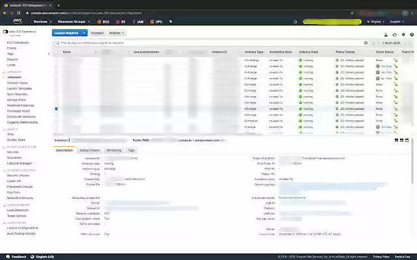This screenshot has width=417, height=260.
Task: Open the N. Virginia region dropdown
Action: (x=375, y=21)
